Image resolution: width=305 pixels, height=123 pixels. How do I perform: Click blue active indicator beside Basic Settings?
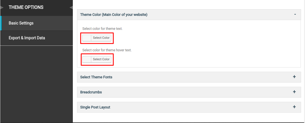tap(1, 23)
